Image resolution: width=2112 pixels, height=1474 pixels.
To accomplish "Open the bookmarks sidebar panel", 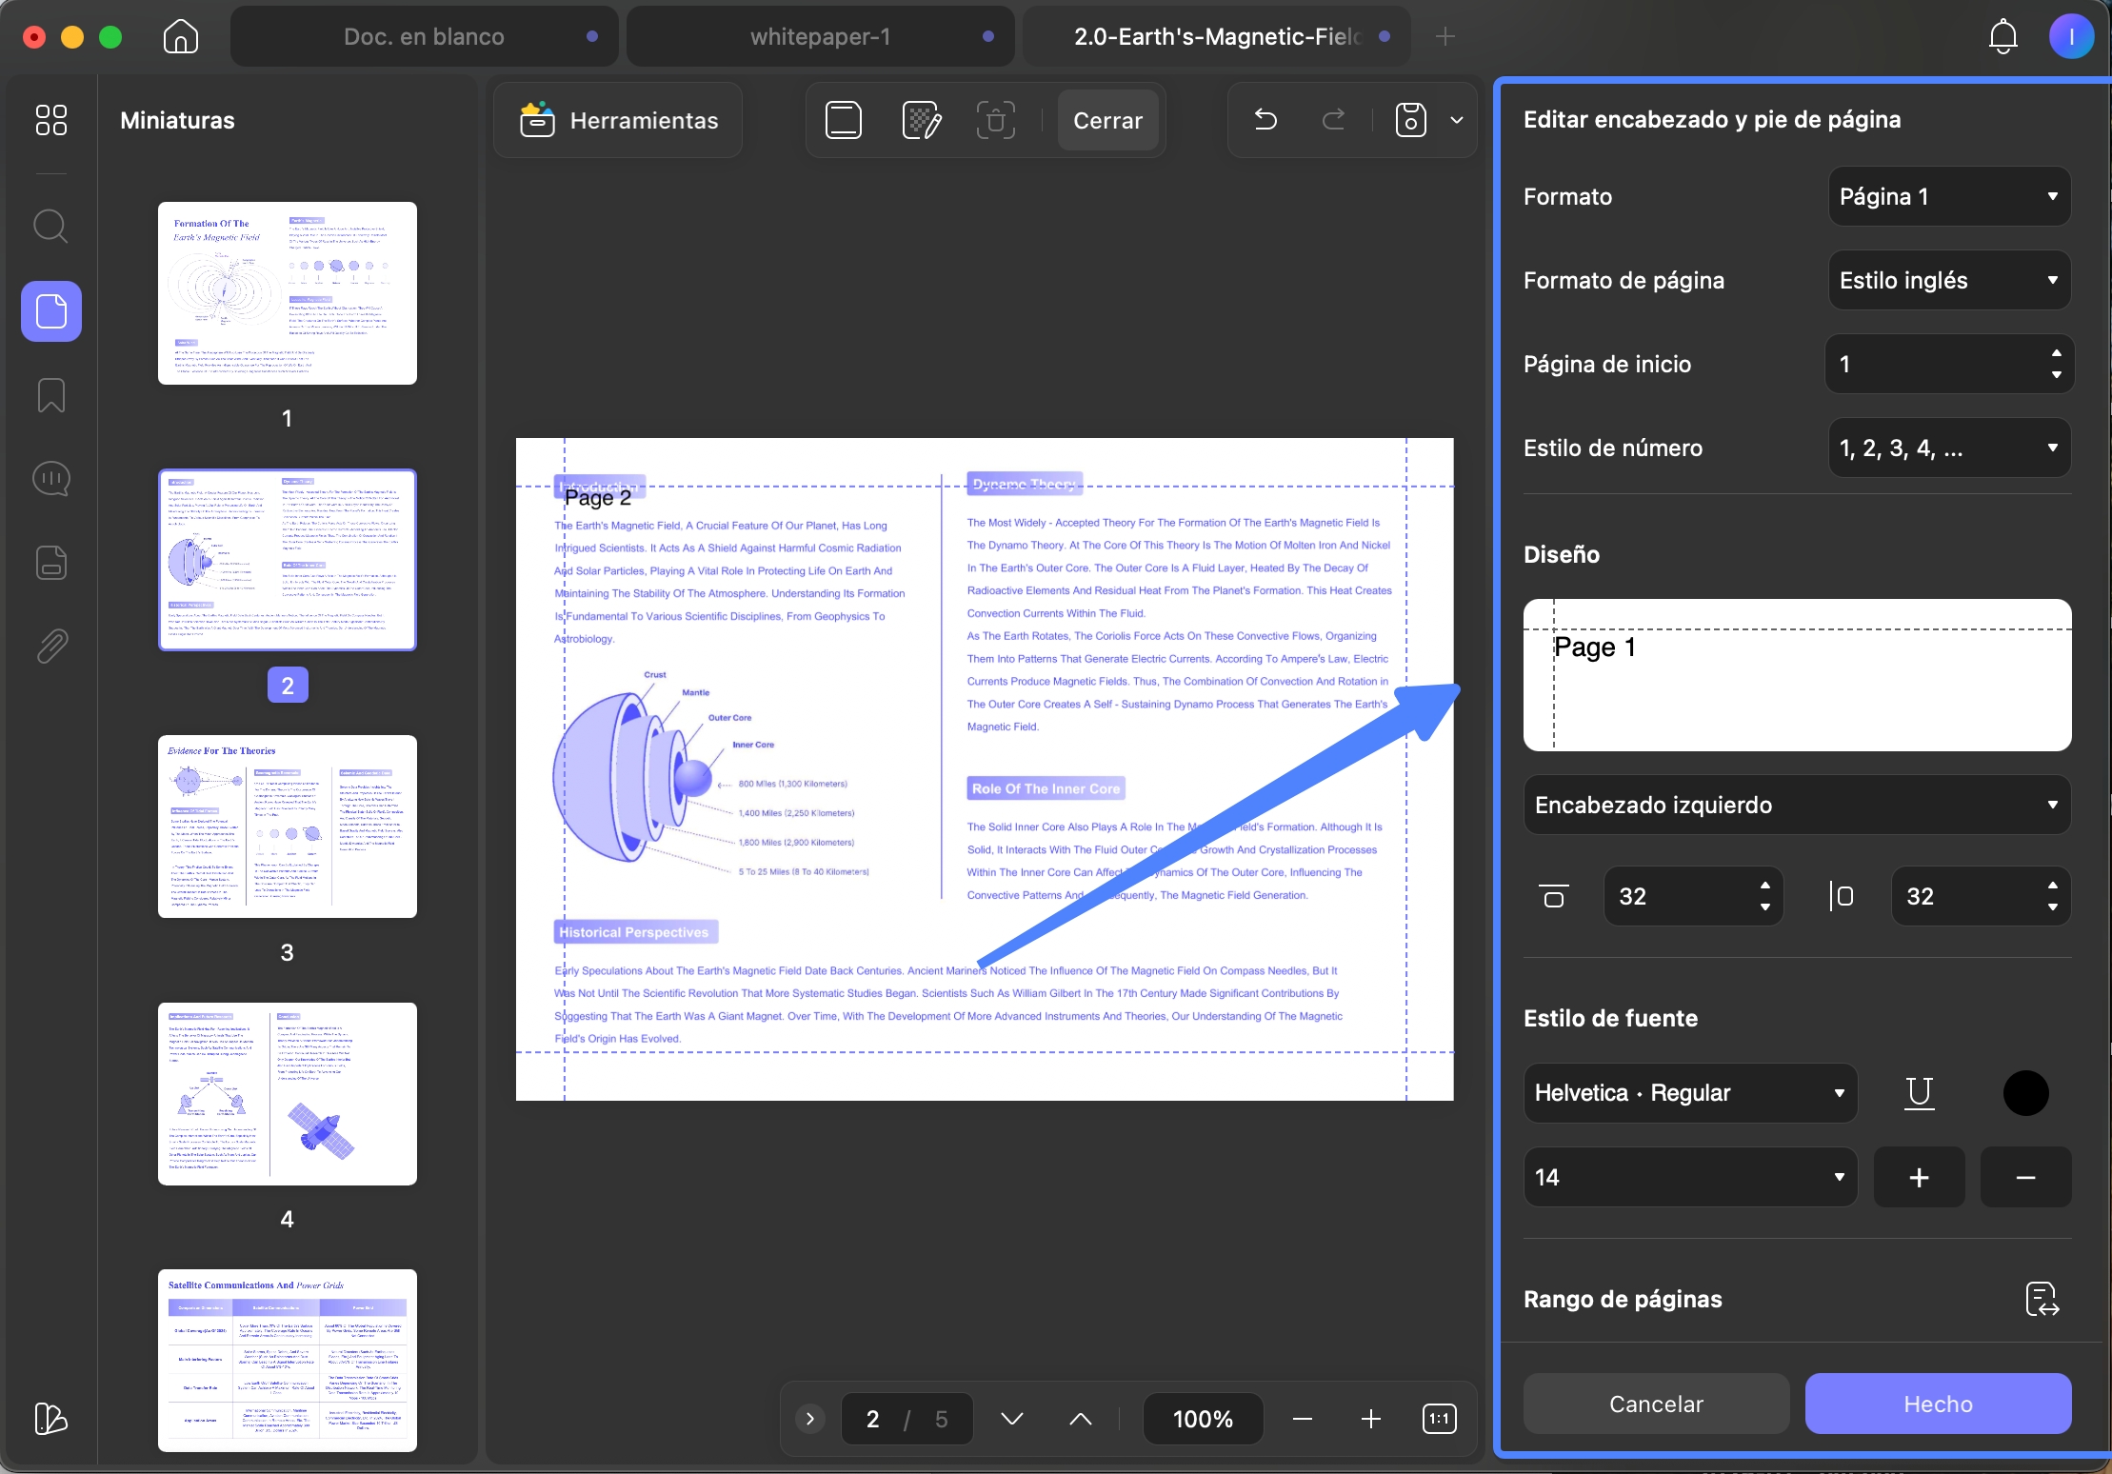I will coord(50,395).
